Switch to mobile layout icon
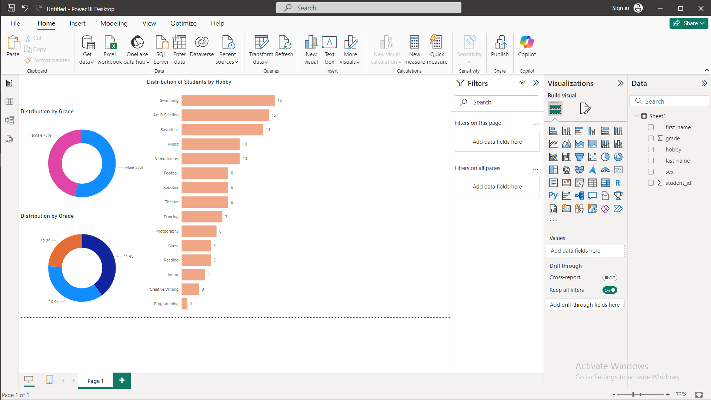The image size is (711, 400). click(49, 380)
